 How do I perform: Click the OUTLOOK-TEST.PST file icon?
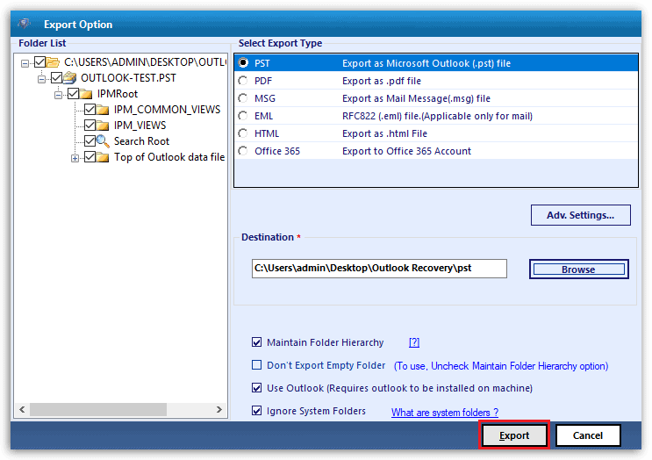70,78
